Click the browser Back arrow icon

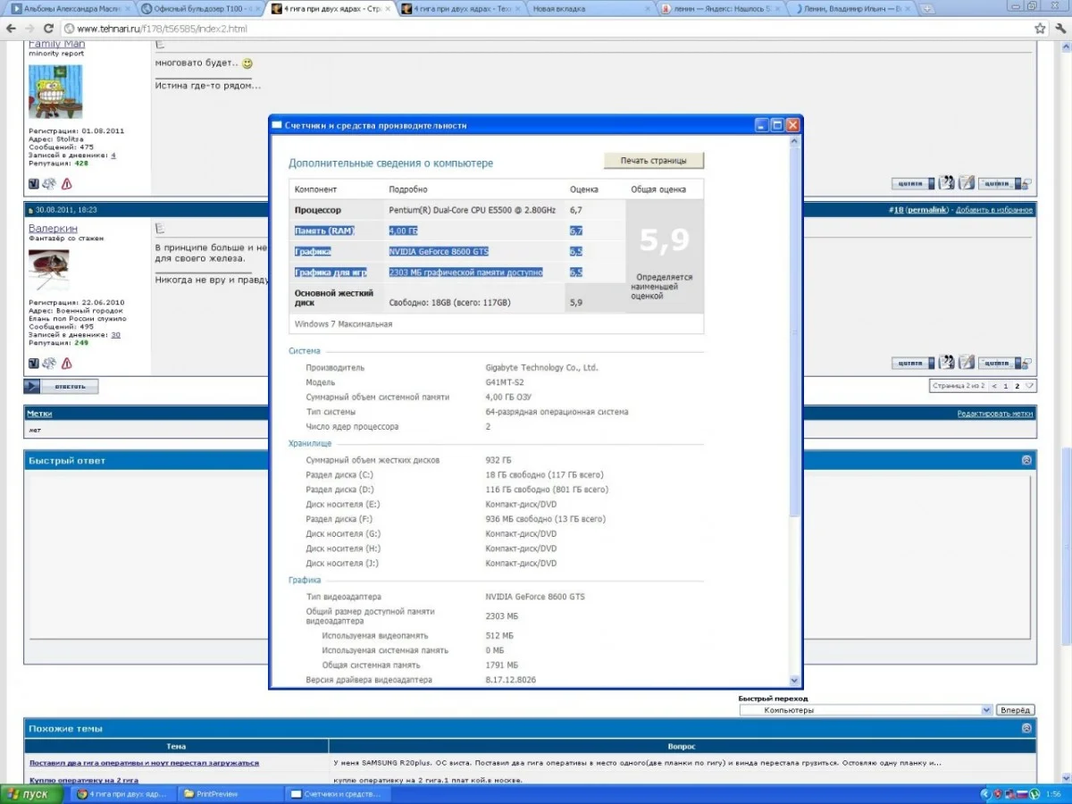[x=10, y=29]
